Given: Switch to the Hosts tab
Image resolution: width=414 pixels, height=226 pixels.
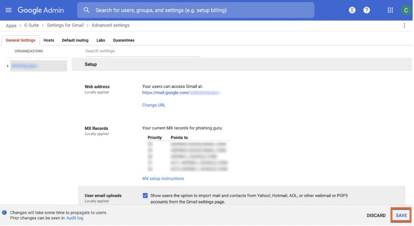Looking at the screenshot, I should point(49,40).
